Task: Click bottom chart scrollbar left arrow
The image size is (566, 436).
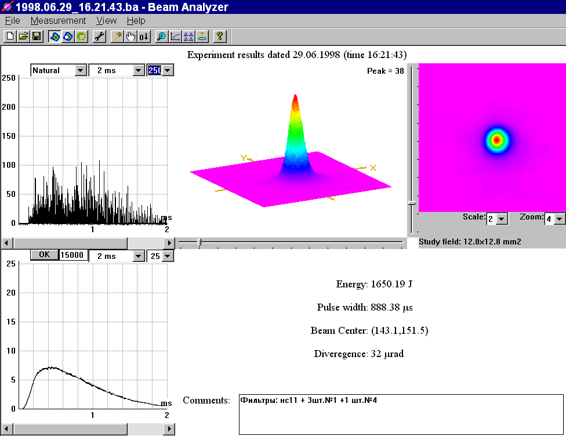Action: click(x=7, y=429)
